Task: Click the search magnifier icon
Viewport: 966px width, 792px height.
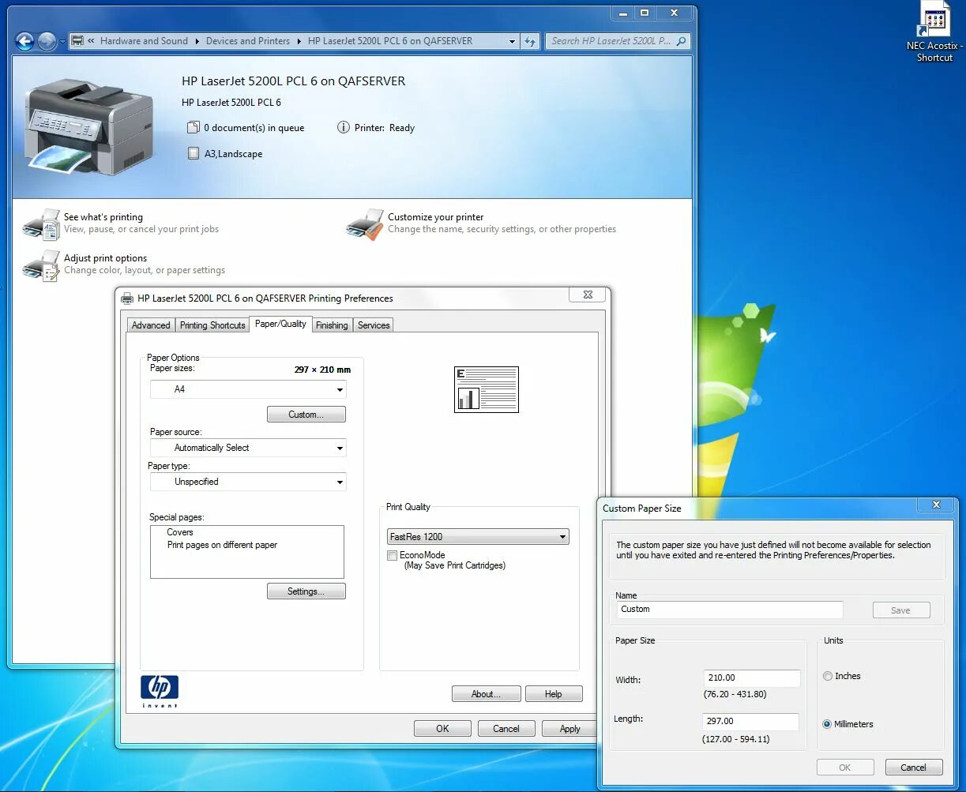Action: [682, 41]
